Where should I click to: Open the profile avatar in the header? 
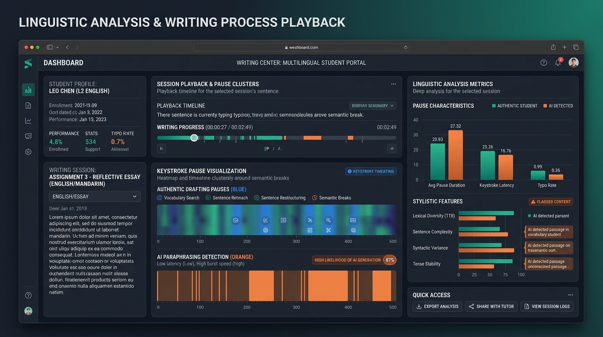coord(574,63)
